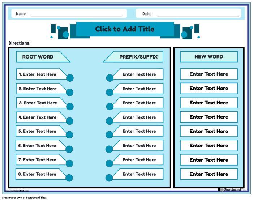Click root word box '5. Enter Text Here'
This screenshot has height=201, width=253.
pos(41,131)
